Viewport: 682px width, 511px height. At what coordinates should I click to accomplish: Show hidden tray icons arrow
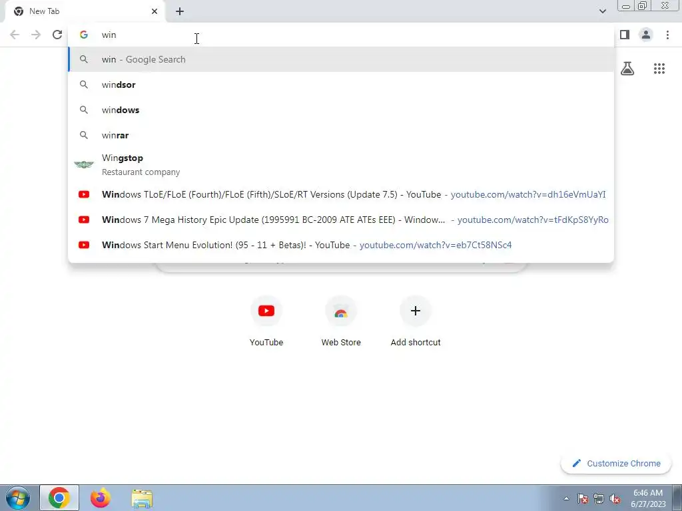[x=566, y=498]
